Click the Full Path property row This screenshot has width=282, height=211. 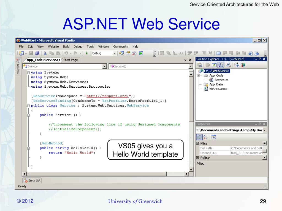click(x=231, y=148)
